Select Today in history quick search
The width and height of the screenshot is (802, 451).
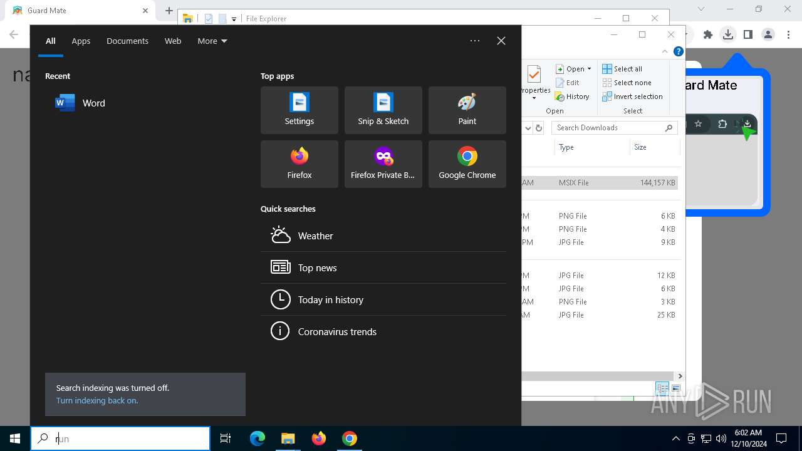[383, 299]
